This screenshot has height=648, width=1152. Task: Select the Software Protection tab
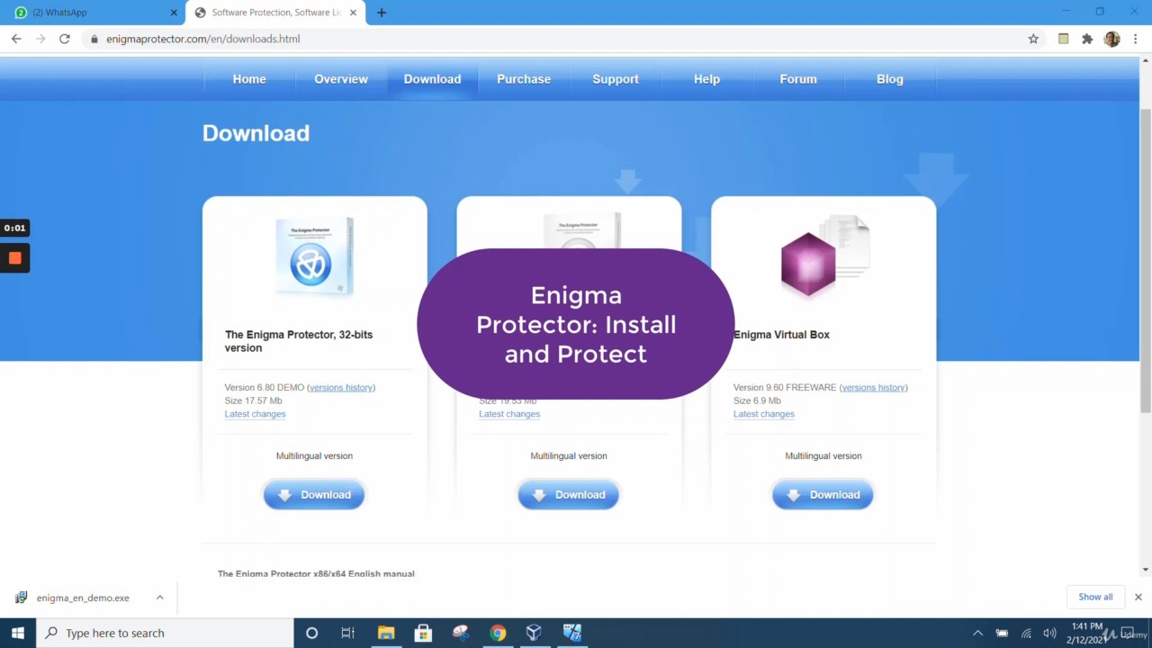(275, 13)
